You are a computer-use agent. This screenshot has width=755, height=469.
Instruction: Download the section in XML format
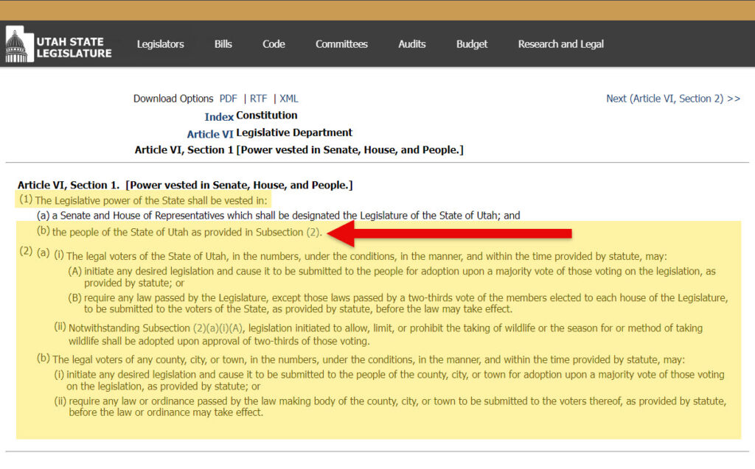289,99
